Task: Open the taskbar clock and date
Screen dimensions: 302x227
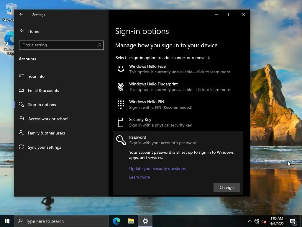Action: point(277,221)
